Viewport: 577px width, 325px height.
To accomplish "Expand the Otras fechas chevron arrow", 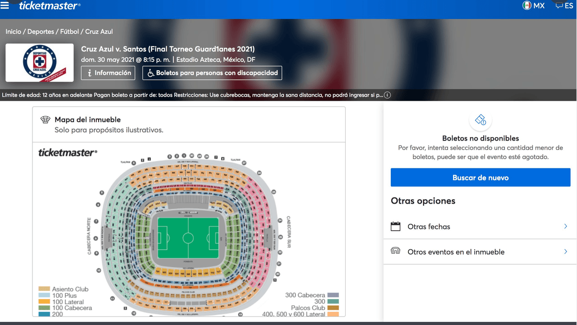I will click(x=565, y=226).
